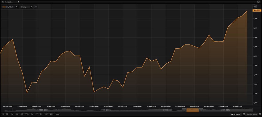Click the 8,000 price axis label

256,56
